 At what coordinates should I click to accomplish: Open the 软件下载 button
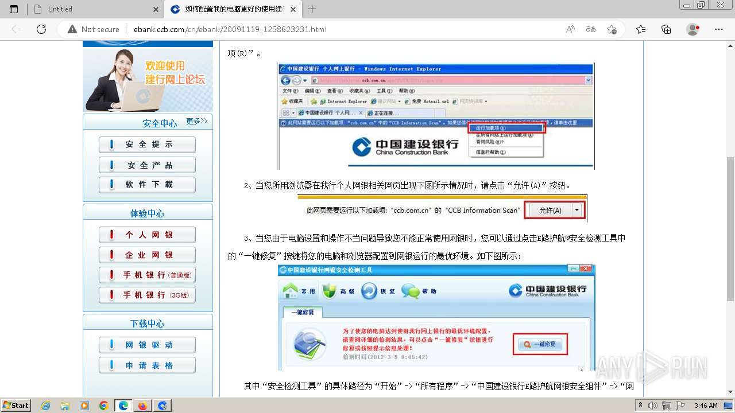click(x=147, y=185)
